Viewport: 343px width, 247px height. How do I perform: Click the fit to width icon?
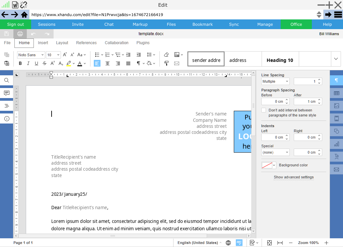(280, 243)
